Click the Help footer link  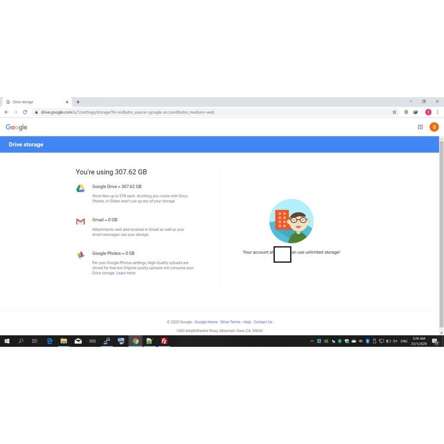pyautogui.click(x=247, y=322)
